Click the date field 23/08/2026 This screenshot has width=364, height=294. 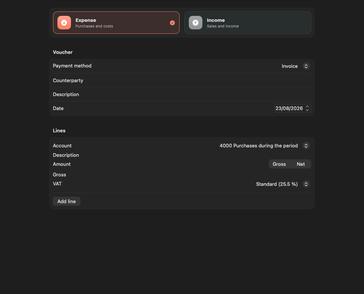pos(289,108)
